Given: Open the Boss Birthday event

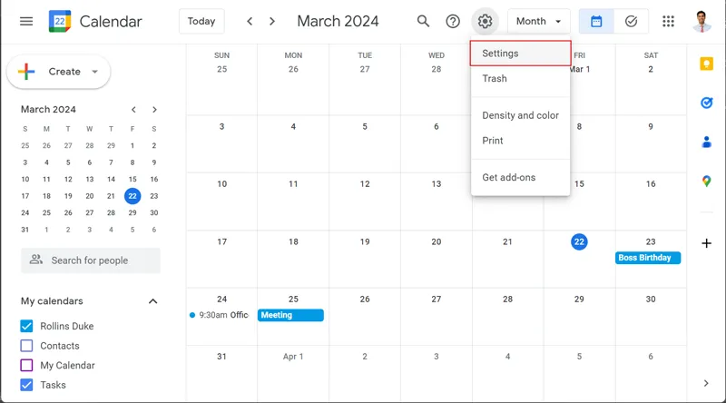Looking at the screenshot, I should 648,258.
